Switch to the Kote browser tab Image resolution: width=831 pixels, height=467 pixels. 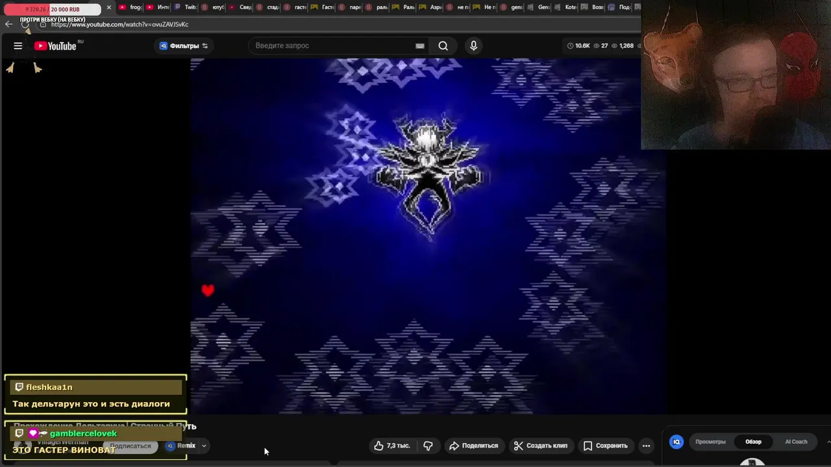tap(565, 8)
